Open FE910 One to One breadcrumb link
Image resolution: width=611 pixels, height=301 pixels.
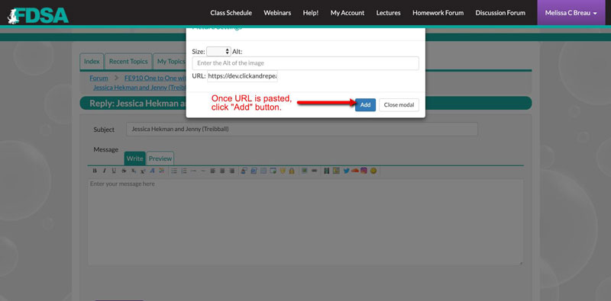coord(155,78)
